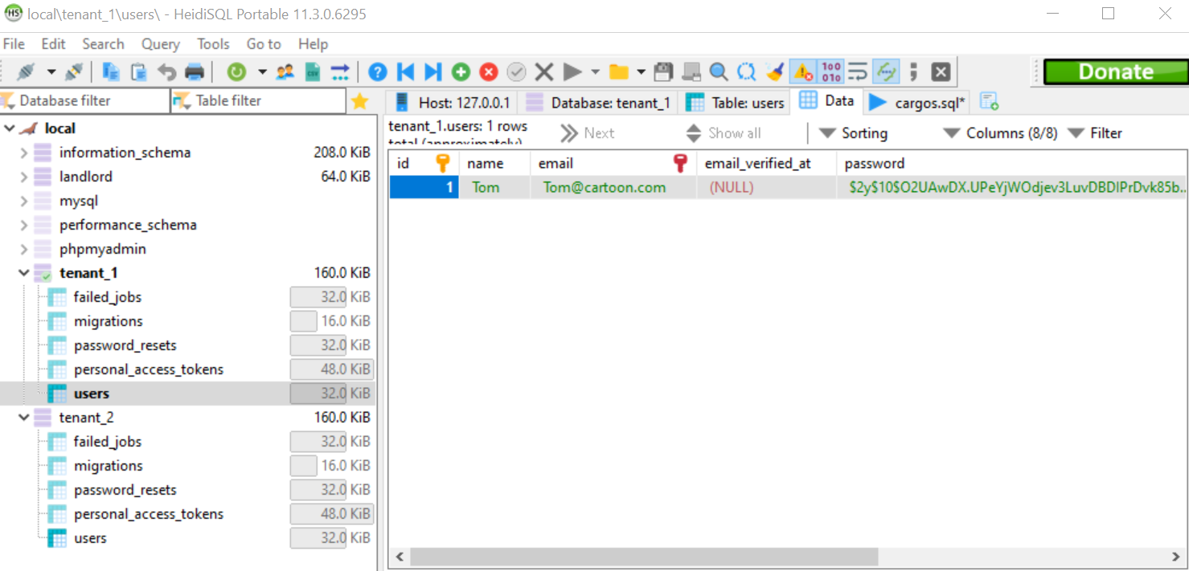Image resolution: width=1189 pixels, height=571 pixels.
Task: Click the broom clear icon
Action: [x=774, y=72]
